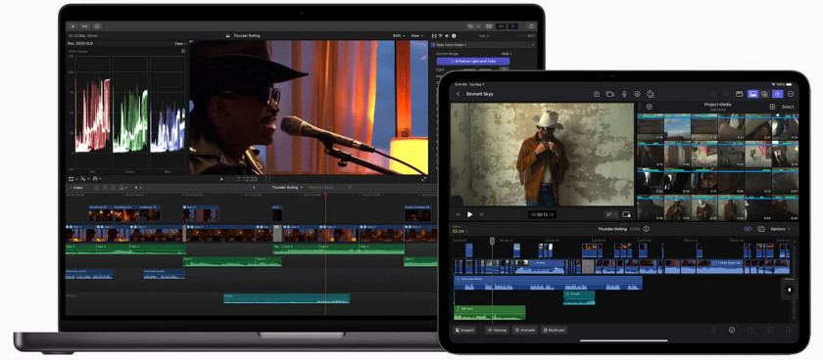Tap the microphone voiceover icon on iPad
The height and width of the screenshot is (360, 823).
624,94
